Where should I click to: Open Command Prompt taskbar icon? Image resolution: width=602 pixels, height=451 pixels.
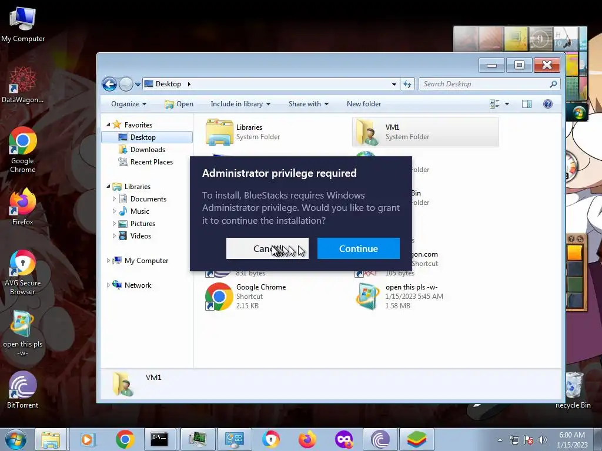[x=159, y=439]
